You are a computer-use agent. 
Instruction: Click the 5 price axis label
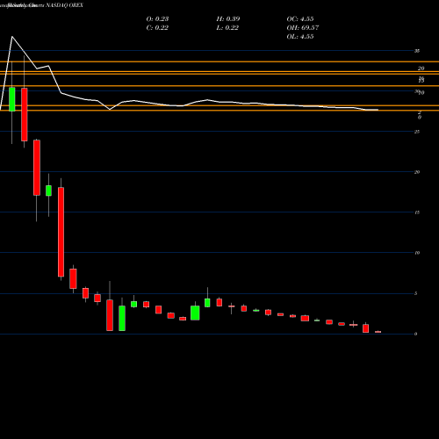tap(415, 293)
